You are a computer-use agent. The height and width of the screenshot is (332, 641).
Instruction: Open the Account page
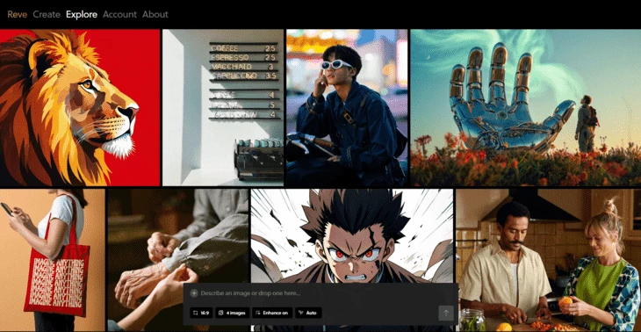point(119,14)
